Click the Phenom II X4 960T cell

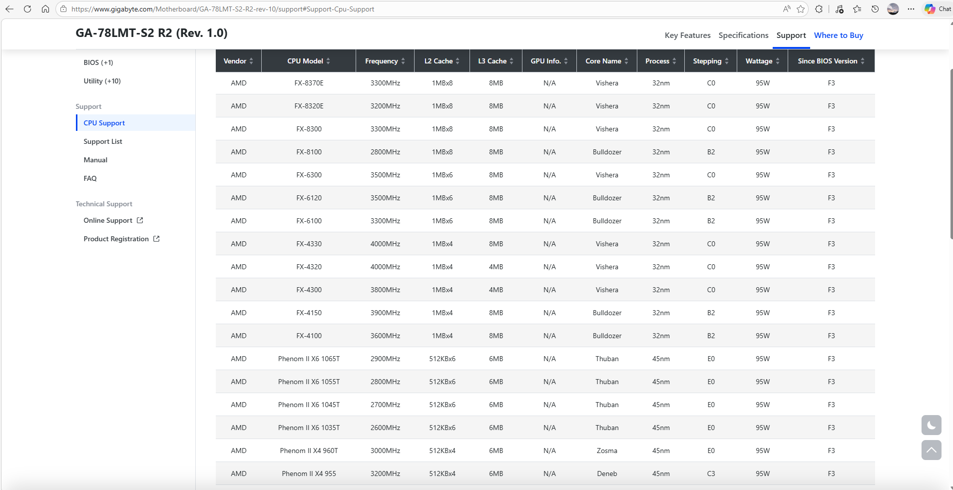(309, 451)
